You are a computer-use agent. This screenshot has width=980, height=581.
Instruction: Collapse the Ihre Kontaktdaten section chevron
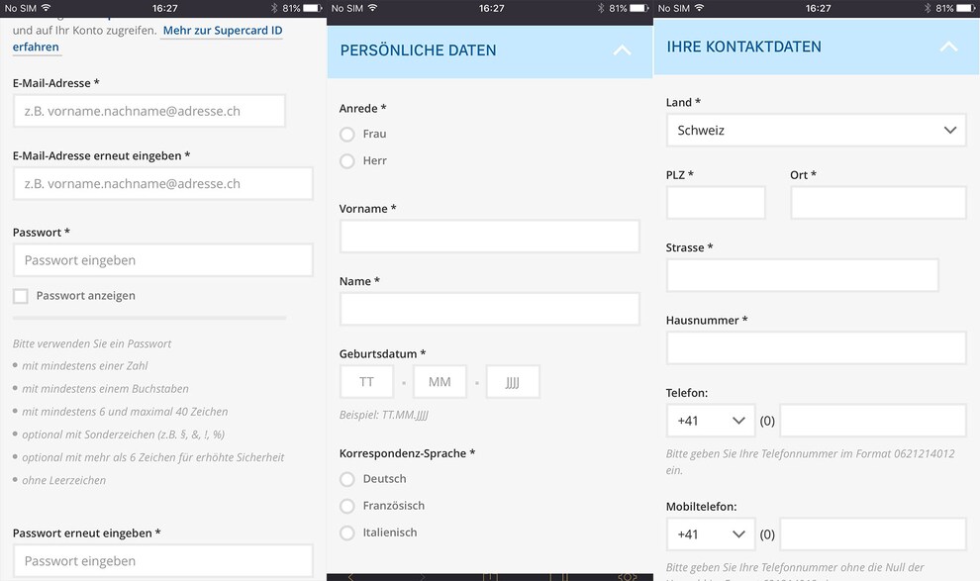[948, 47]
